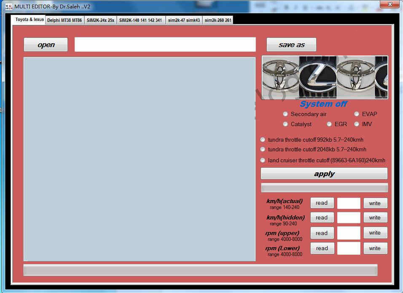The image size is (403, 293).
Task: Click the bottom wide progress bar
Action: point(201,270)
